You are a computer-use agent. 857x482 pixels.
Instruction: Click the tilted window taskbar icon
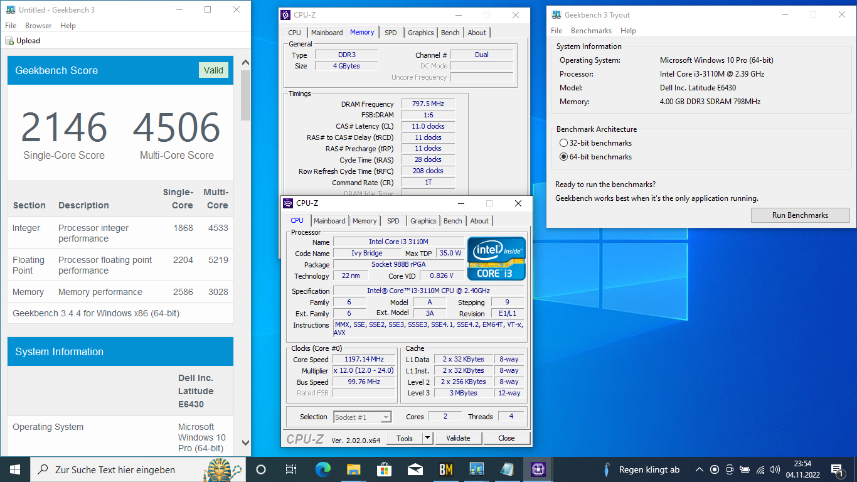[x=507, y=469]
